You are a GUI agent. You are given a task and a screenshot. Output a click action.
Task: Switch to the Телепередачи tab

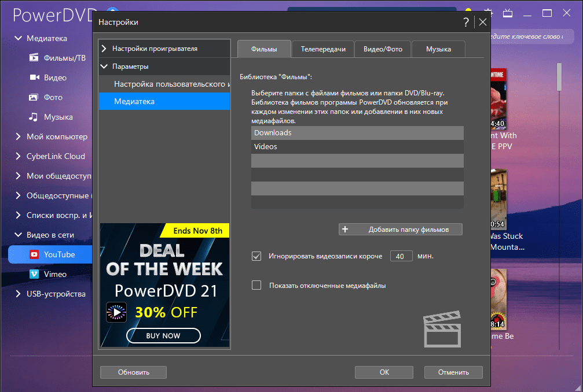[323, 49]
